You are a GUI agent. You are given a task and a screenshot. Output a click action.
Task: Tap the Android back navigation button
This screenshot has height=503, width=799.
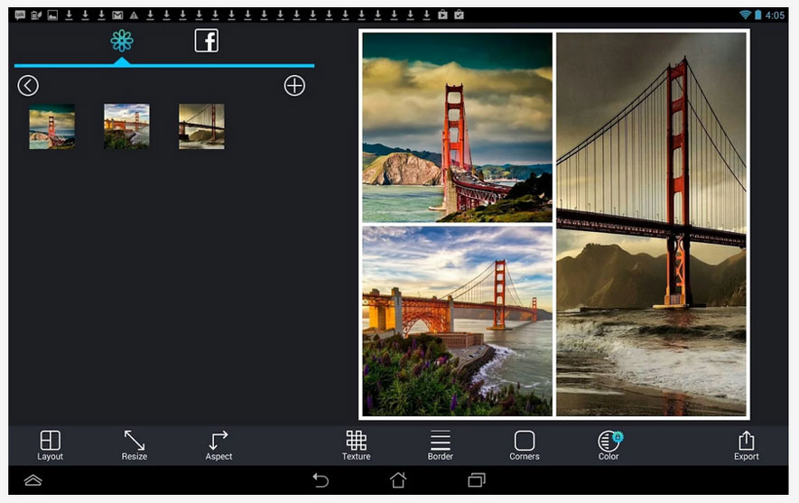click(321, 480)
